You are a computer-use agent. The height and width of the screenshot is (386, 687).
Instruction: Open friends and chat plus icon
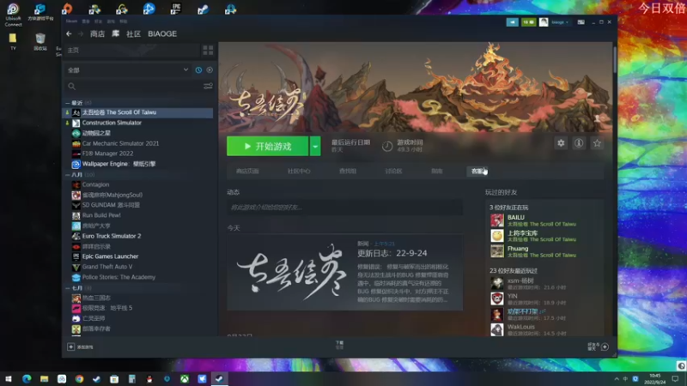click(x=605, y=347)
